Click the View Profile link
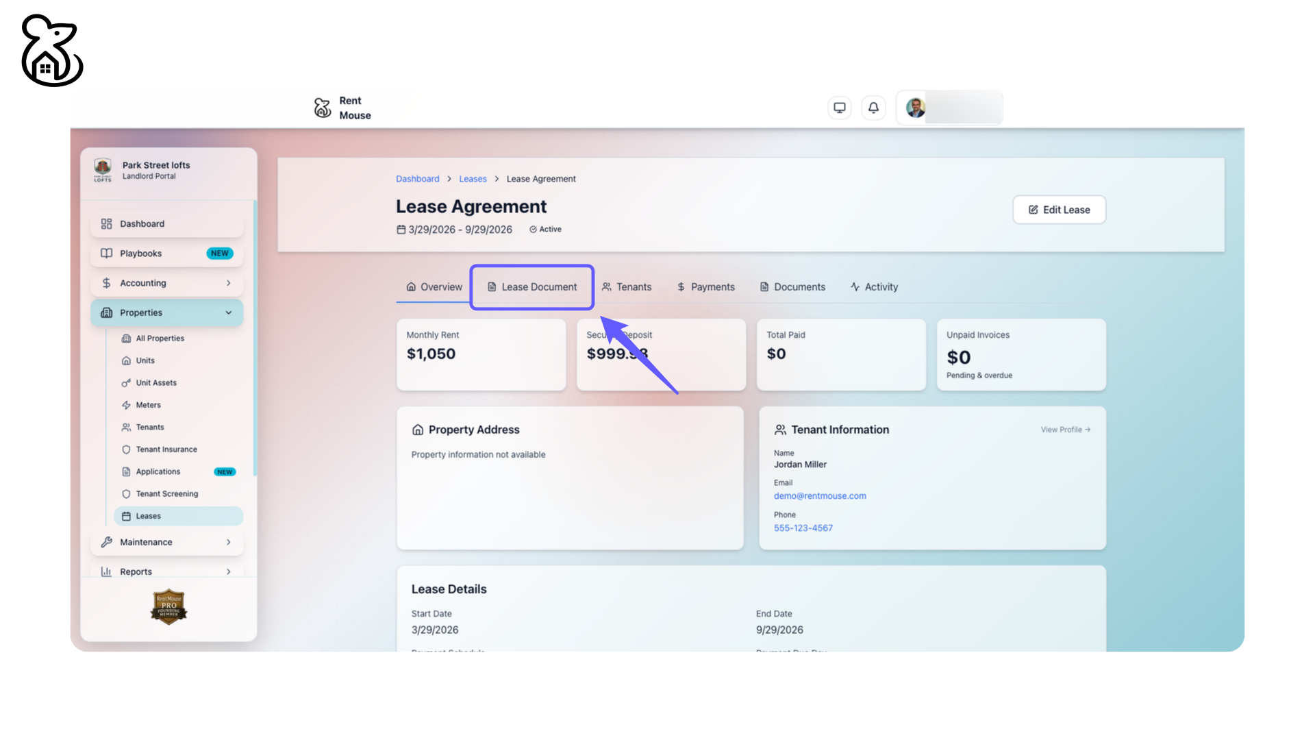Viewport: 1315px width, 740px height. [x=1065, y=430]
